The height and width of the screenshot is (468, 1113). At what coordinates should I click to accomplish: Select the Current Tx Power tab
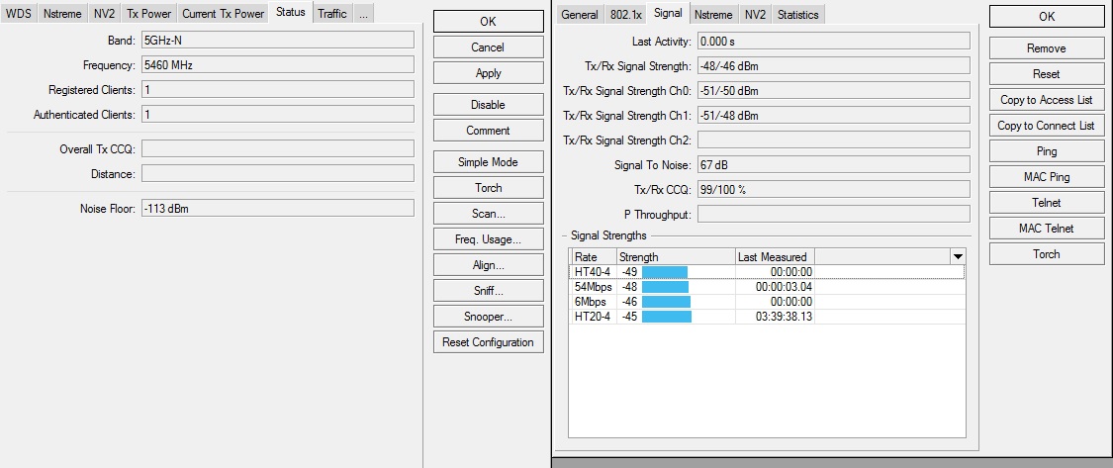coord(223,14)
